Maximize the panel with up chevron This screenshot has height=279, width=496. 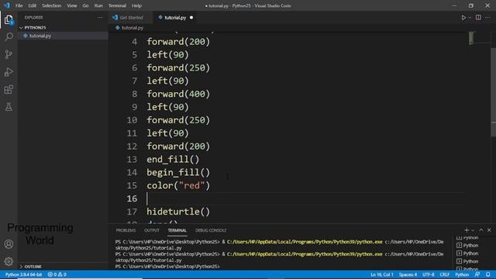(481, 230)
